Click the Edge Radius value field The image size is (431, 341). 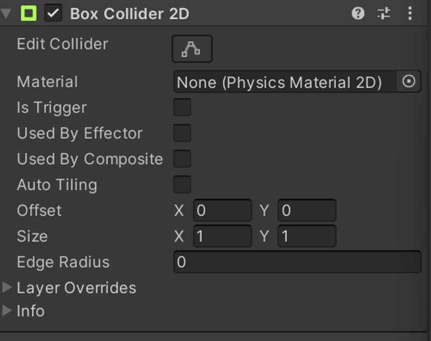point(297,262)
